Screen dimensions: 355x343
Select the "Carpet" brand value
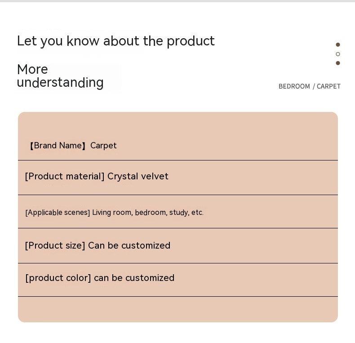pyautogui.click(x=103, y=146)
